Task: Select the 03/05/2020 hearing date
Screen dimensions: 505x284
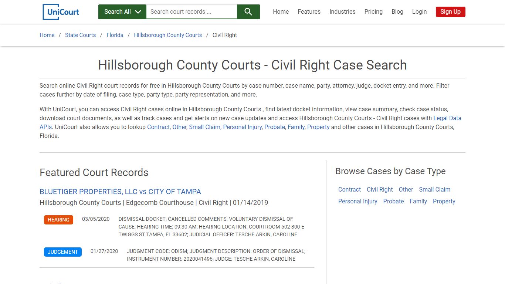Action: pos(96,219)
